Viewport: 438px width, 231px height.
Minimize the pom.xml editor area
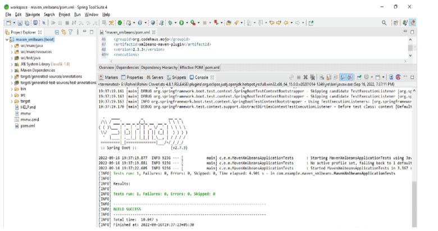[x=405, y=31]
